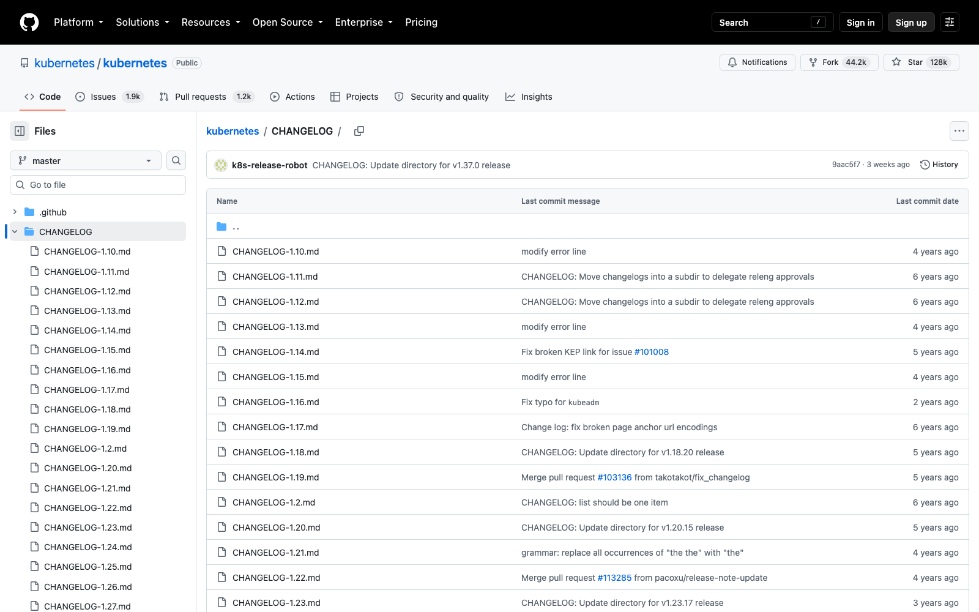View commit History for CHANGELOG
The height and width of the screenshot is (612, 979).
(939, 165)
